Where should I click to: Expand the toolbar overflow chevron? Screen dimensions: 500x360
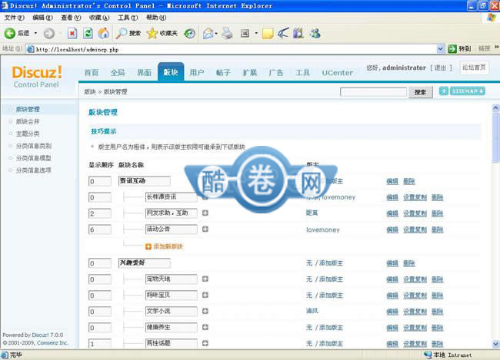coord(496,47)
